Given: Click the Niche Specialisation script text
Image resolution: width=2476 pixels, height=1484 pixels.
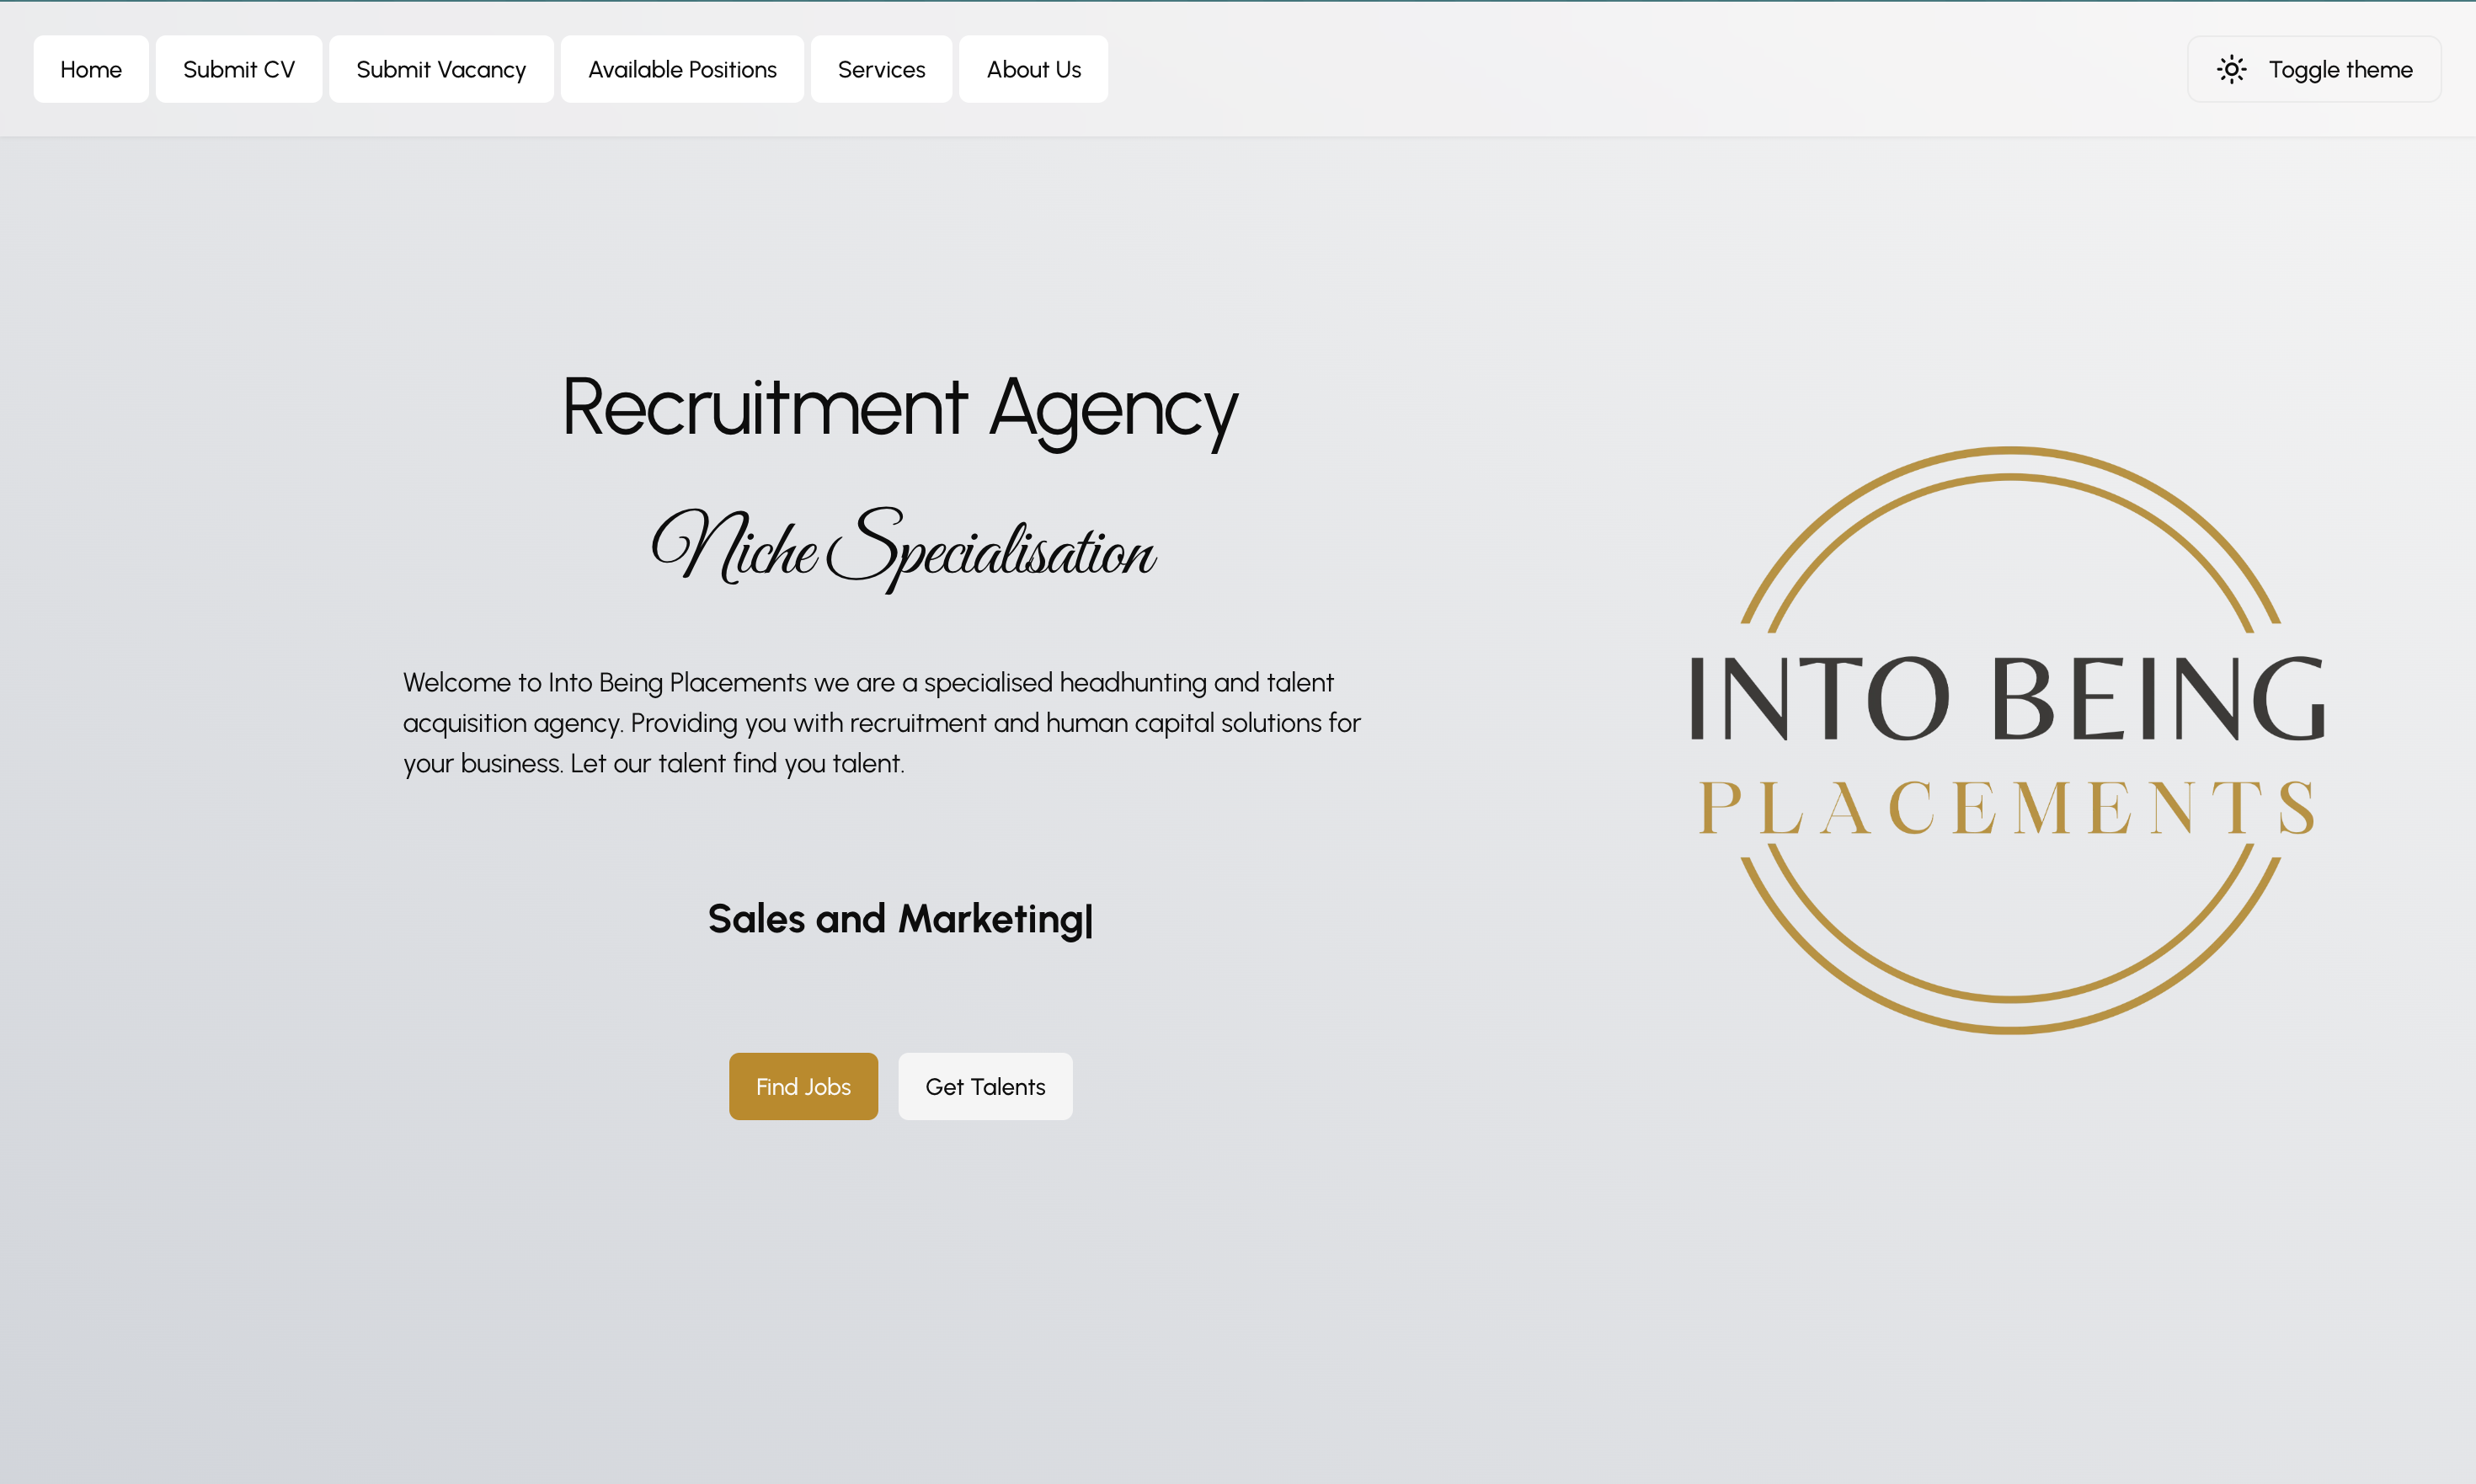Looking at the screenshot, I should pyautogui.click(x=902, y=549).
